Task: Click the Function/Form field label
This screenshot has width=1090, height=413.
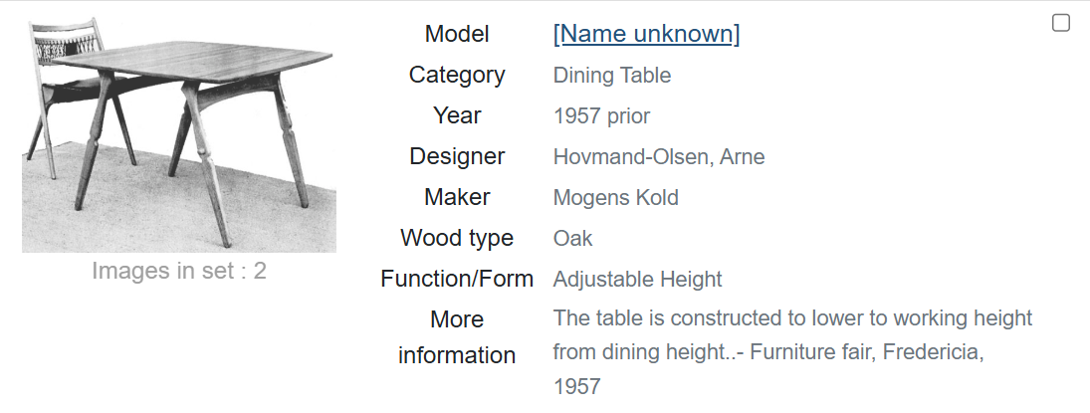Action: point(457,279)
